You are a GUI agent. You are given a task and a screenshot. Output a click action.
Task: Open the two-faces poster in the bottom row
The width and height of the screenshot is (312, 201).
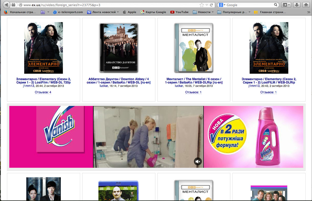point(43,189)
